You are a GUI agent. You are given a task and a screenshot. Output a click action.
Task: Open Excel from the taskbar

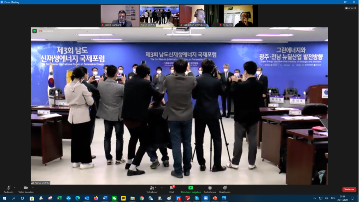pyautogui.click(x=59, y=198)
